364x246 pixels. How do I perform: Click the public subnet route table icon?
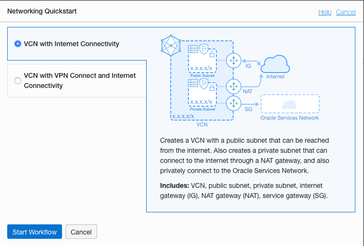[x=193, y=49]
